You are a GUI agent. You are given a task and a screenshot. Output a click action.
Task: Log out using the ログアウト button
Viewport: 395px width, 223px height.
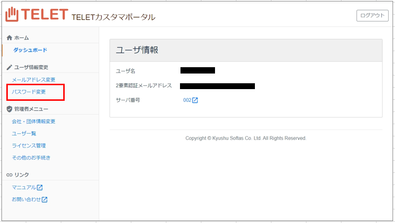point(372,16)
